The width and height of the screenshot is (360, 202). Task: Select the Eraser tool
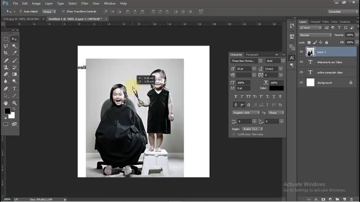(6, 74)
